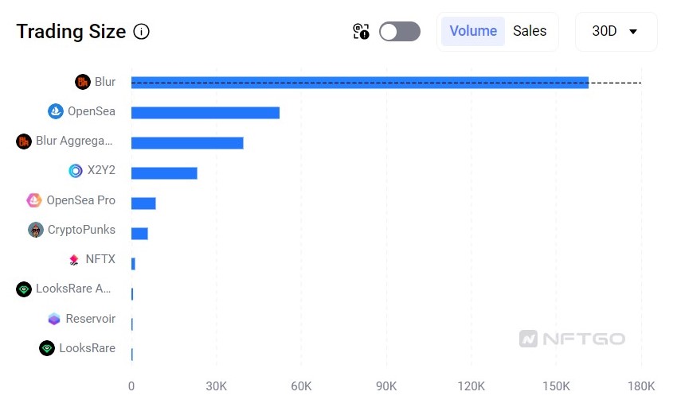
Task: Click the OpenSea volume bar
Action: [x=205, y=112]
